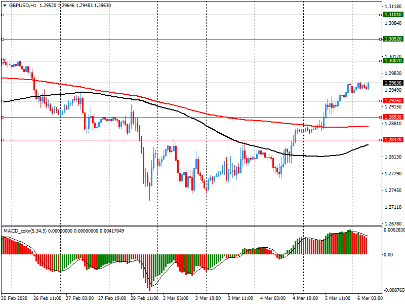Select the green 1.31010 level price label
Screen dimensions: 405x304
click(x=393, y=15)
